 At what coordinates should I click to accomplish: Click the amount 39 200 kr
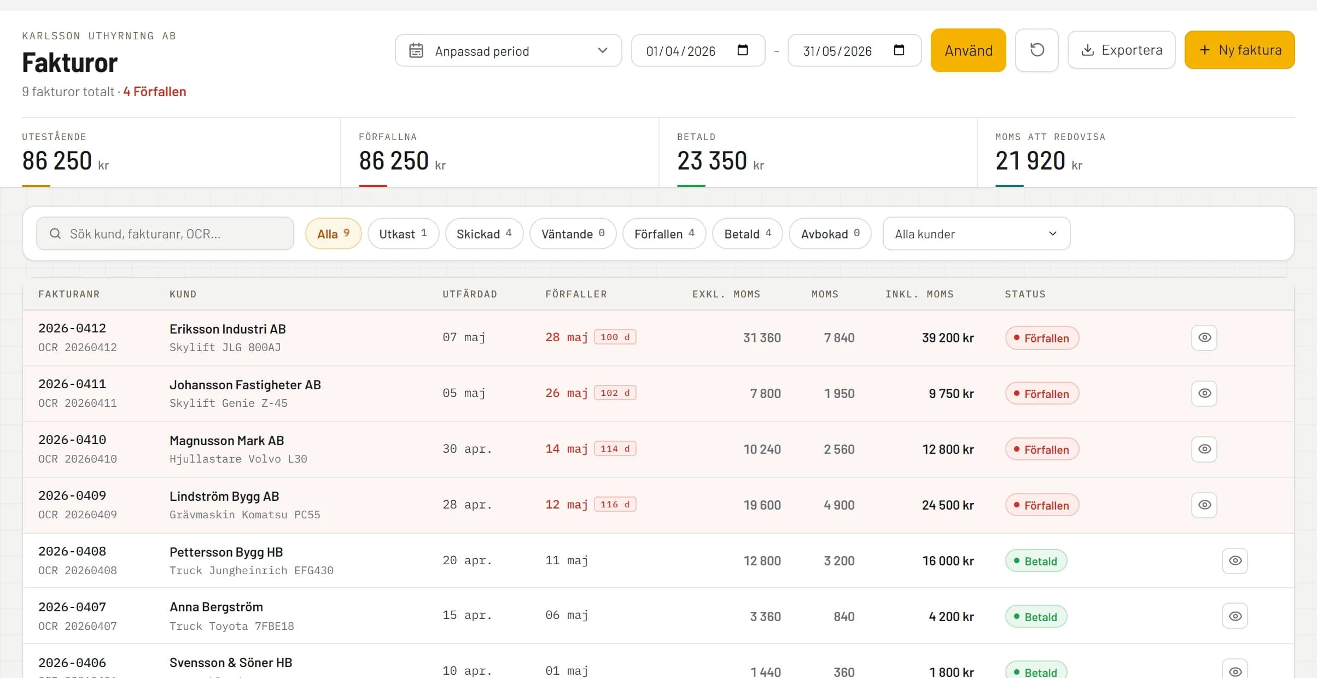(x=948, y=338)
